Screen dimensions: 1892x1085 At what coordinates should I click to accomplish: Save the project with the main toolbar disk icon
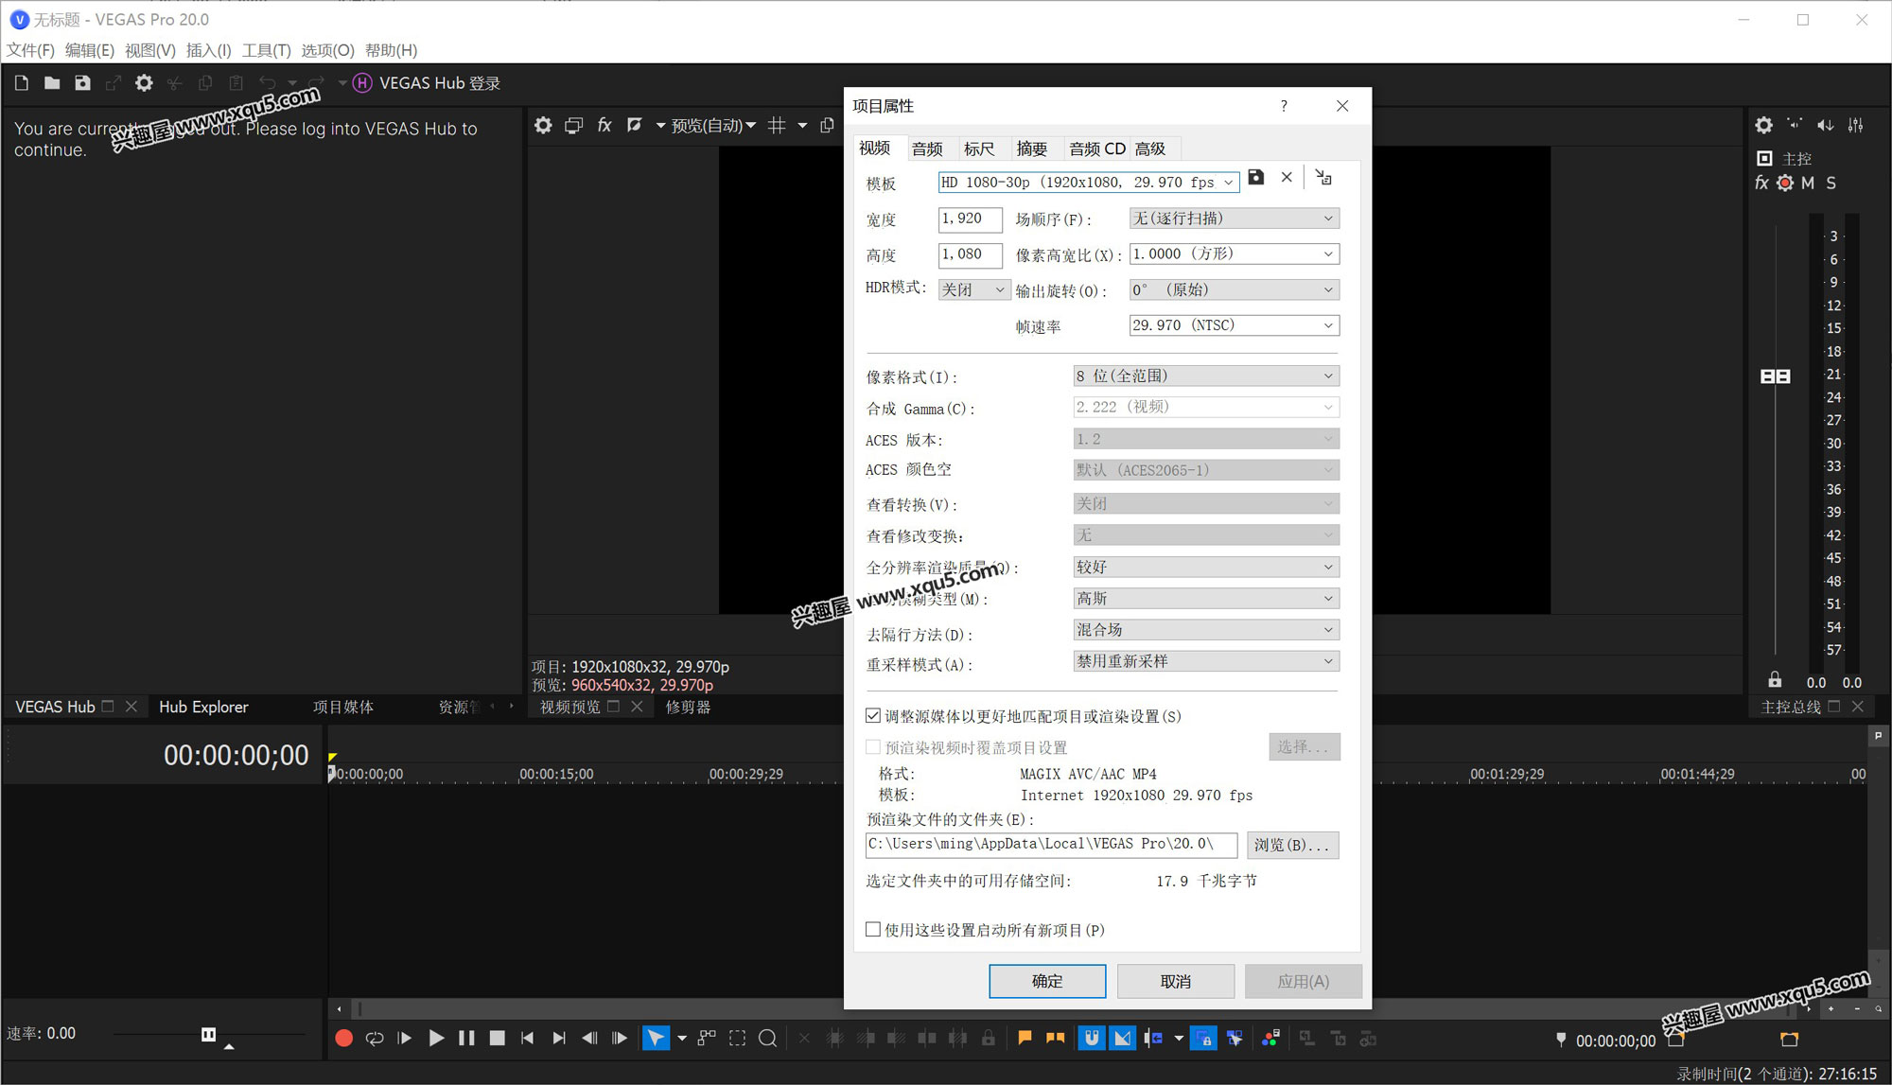click(82, 83)
